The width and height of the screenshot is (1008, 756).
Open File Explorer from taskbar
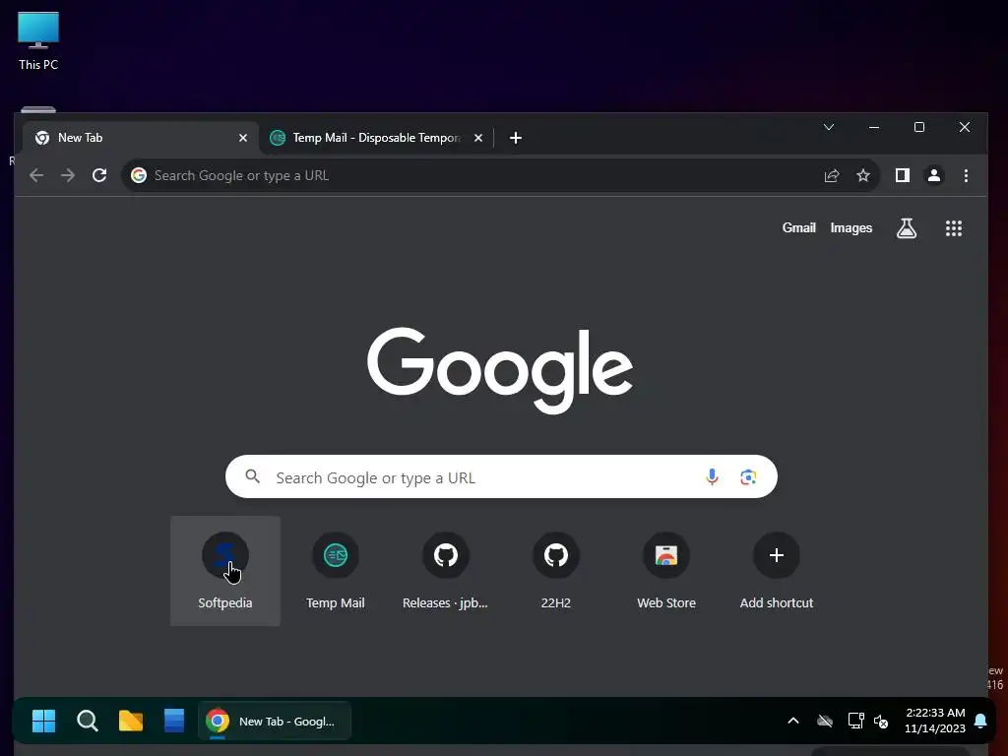point(131,722)
